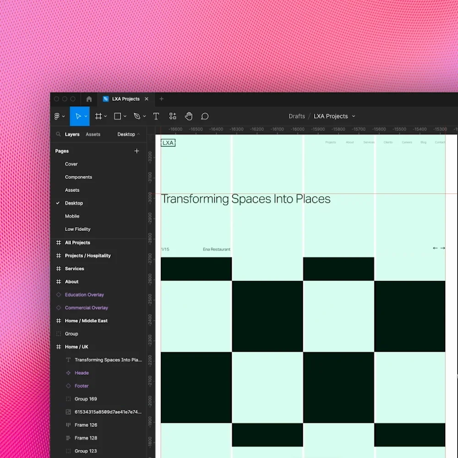
Task: Select the Move tool
Action: [x=78, y=116]
